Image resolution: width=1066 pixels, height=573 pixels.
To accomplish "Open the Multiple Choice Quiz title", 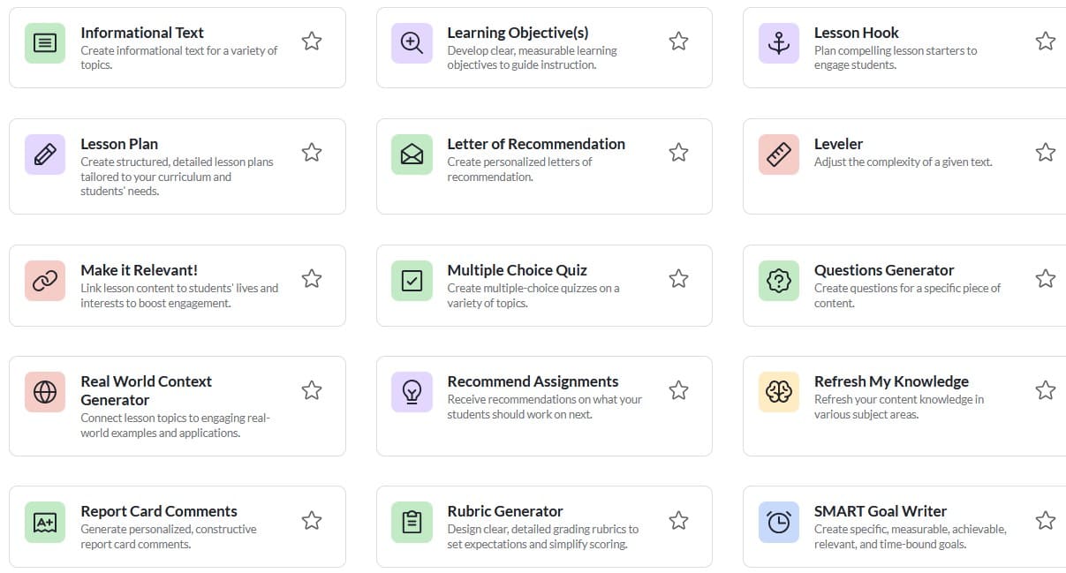I will tap(517, 270).
